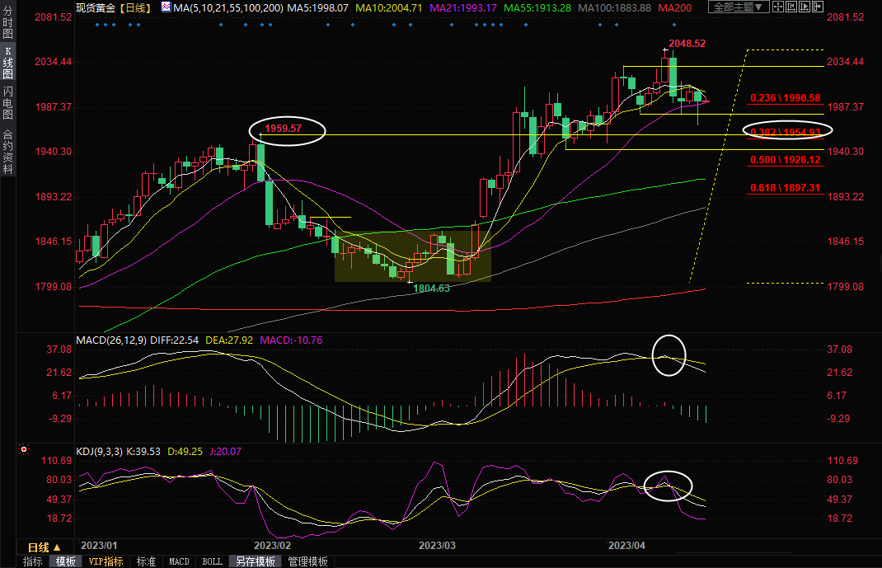The width and height of the screenshot is (882, 568).
Task: Open the VIP指标 tab
Action: click(106, 561)
